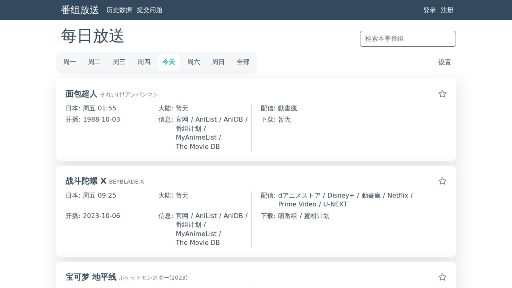Open the 注册 sign-up link

(447, 10)
